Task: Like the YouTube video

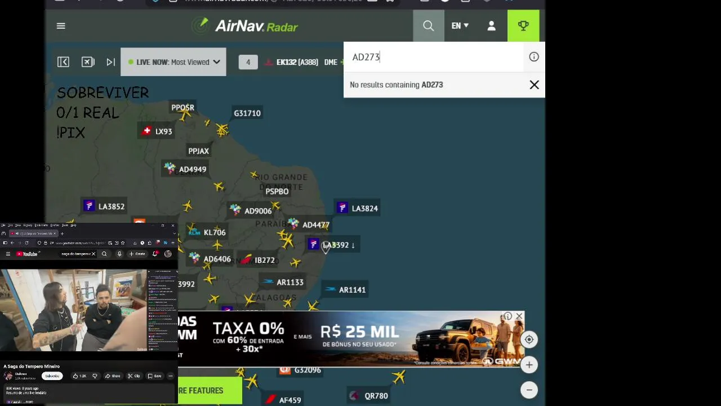Action: (x=79, y=376)
